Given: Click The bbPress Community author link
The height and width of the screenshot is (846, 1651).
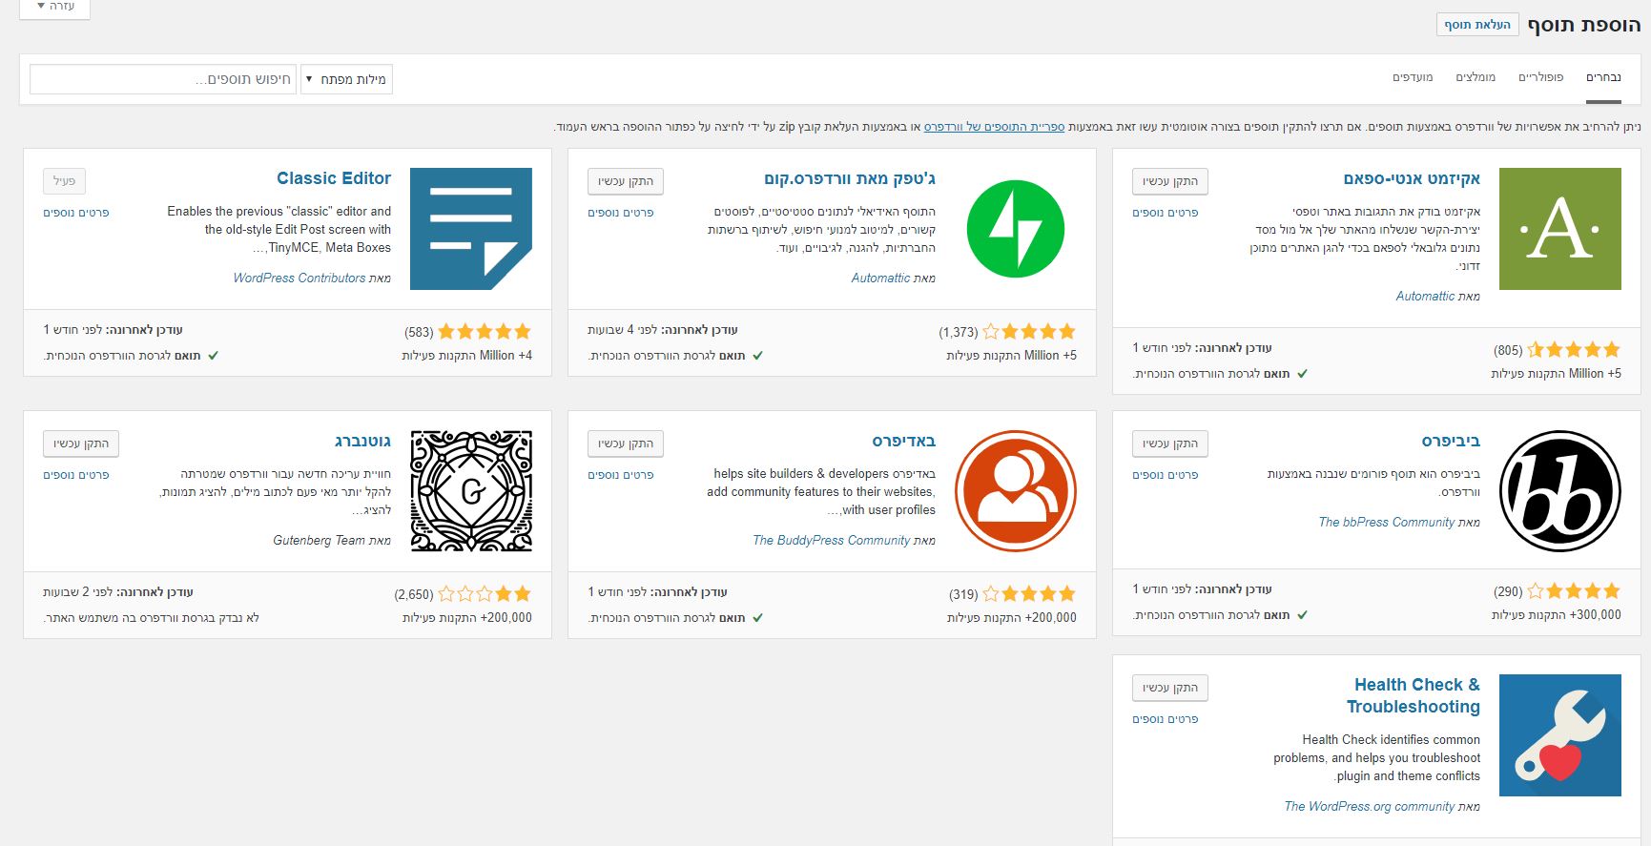Looking at the screenshot, I should point(1387,523).
